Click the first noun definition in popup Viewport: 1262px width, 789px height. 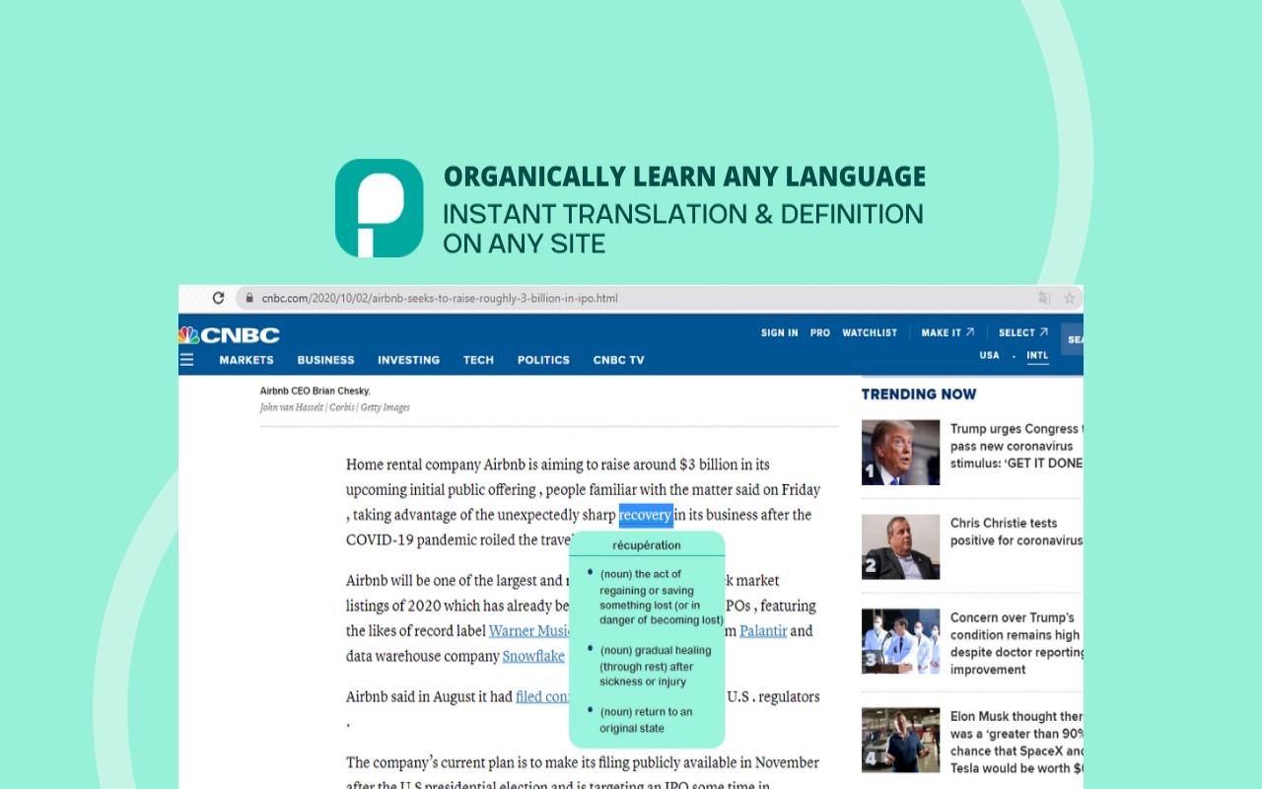(661, 597)
